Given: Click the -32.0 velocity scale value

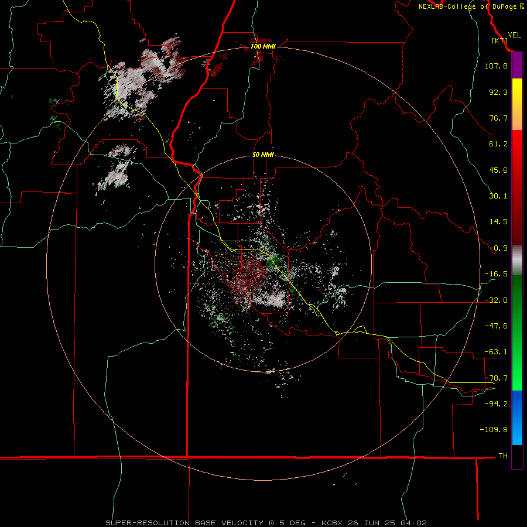Looking at the screenshot, I should pos(496,300).
